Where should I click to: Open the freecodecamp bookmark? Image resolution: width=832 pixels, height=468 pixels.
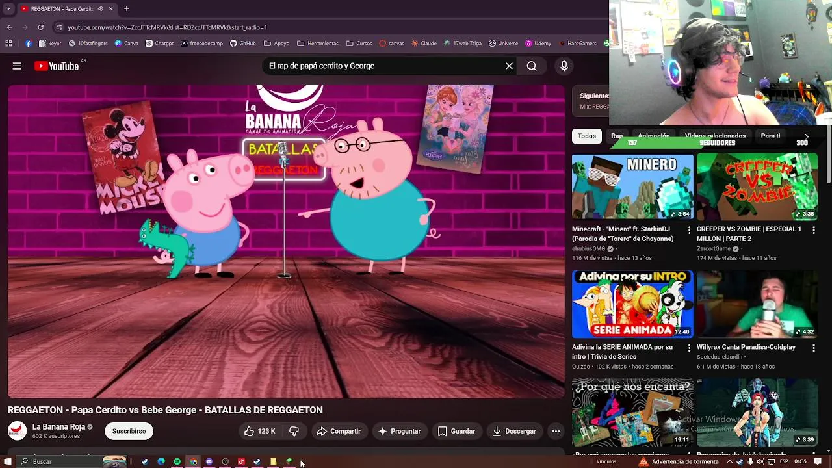[x=201, y=44]
